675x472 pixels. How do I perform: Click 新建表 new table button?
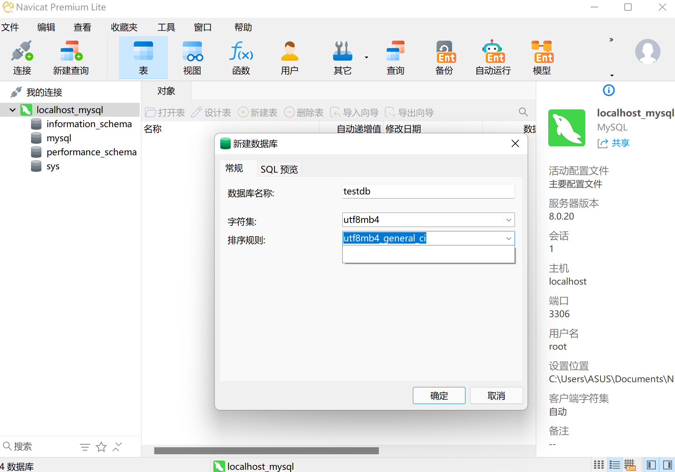coord(257,112)
